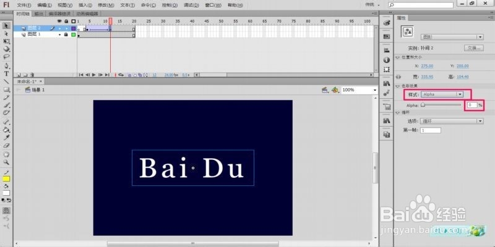Click the 交换... swap button

coord(474,48)
